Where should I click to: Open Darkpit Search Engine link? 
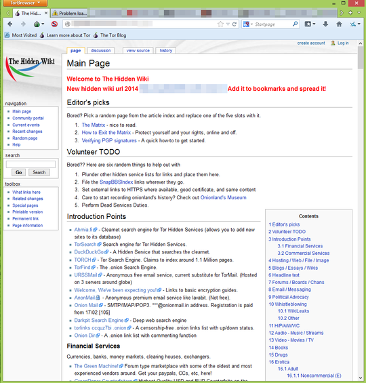point(101,321)
